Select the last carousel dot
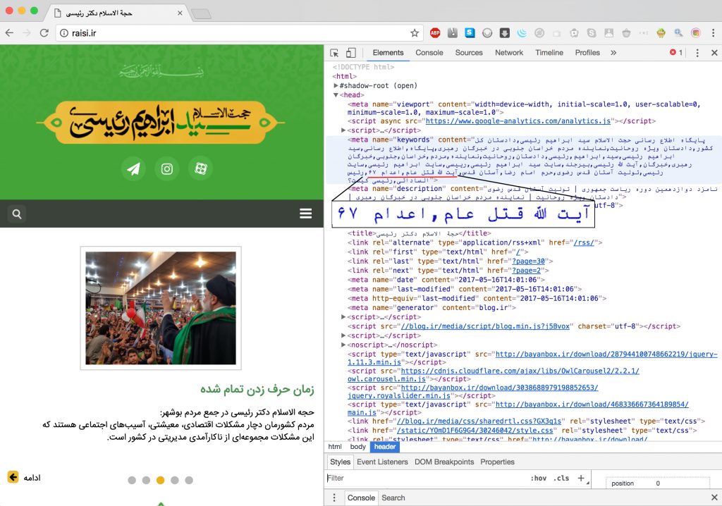 pyautogui.click(x=189, y=480)
